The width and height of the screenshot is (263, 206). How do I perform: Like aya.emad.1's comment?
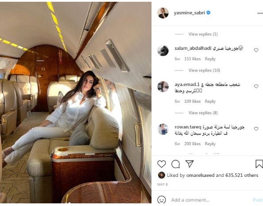(256, 86)
